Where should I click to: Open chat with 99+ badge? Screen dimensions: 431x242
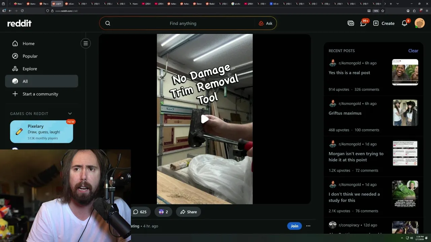click(364, 23)
